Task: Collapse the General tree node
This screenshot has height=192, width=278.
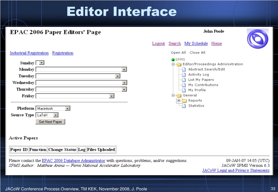Action: pyautogui.click(x=173, y=95)
